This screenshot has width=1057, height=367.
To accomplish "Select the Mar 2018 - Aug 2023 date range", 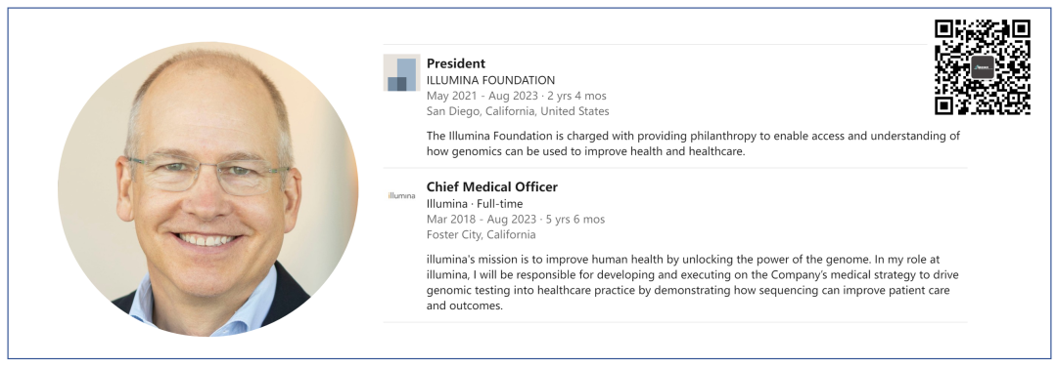I will click(516, 219).
